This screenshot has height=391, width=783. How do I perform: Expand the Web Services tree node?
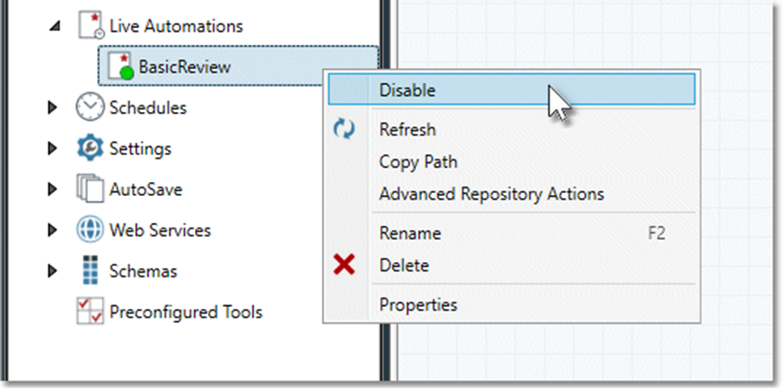[x=53, y=230]
